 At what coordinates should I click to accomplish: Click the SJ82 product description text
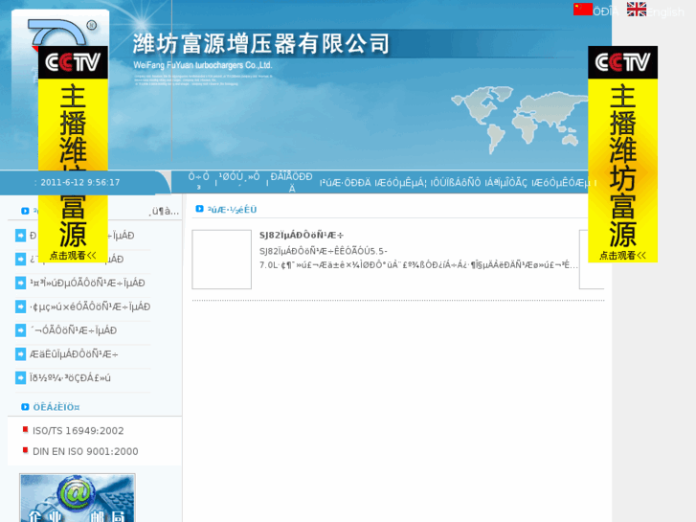tap(418, 258)
